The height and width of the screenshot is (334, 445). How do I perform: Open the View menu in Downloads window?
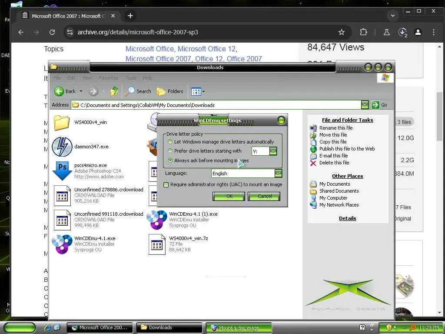coord(87,77)
